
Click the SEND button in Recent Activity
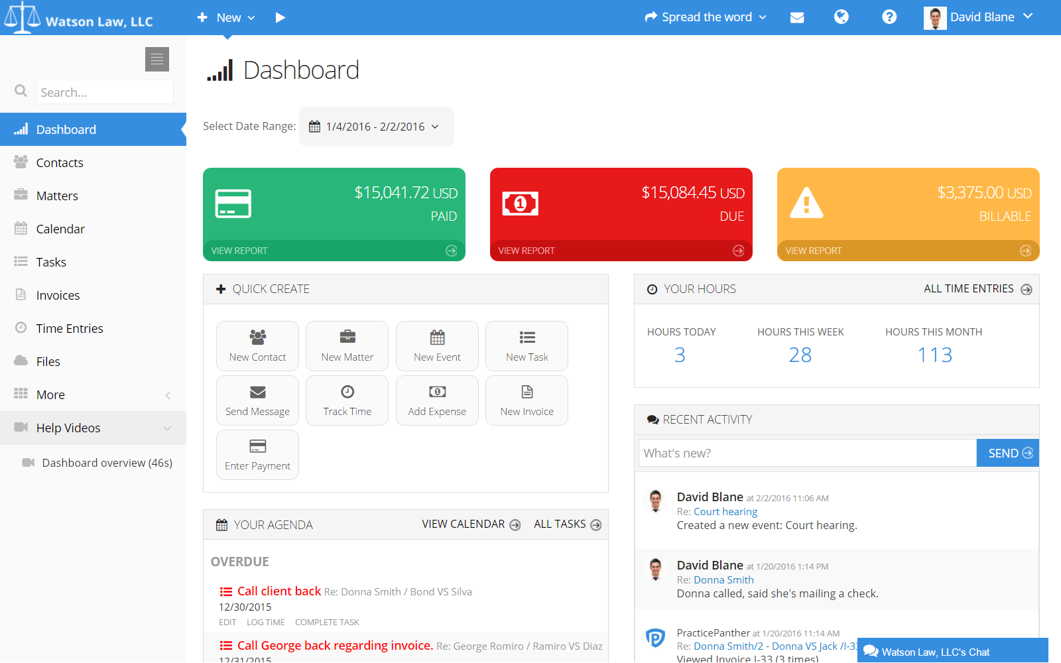[1008, 453]
